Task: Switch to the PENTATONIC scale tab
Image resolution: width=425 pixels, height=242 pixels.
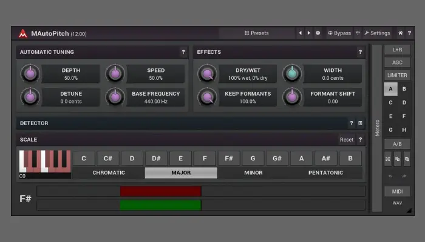Action: pyautogui.click(x=325, y=173)
